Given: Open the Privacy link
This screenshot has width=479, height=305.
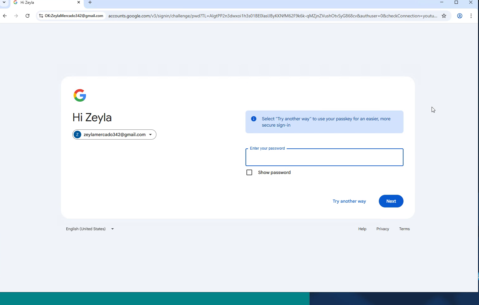Looking at the screenshot, I should pos(383,229).
